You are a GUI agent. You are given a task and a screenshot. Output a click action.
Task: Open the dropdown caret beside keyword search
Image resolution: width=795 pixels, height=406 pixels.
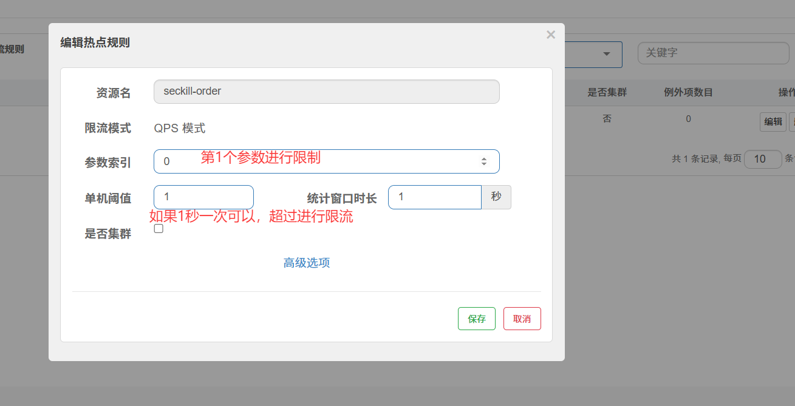coord(606,54)
